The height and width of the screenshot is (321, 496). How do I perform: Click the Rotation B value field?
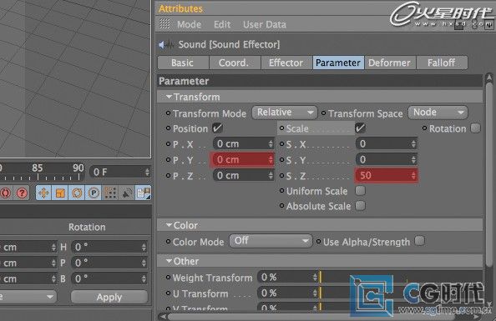click(109, 278)
